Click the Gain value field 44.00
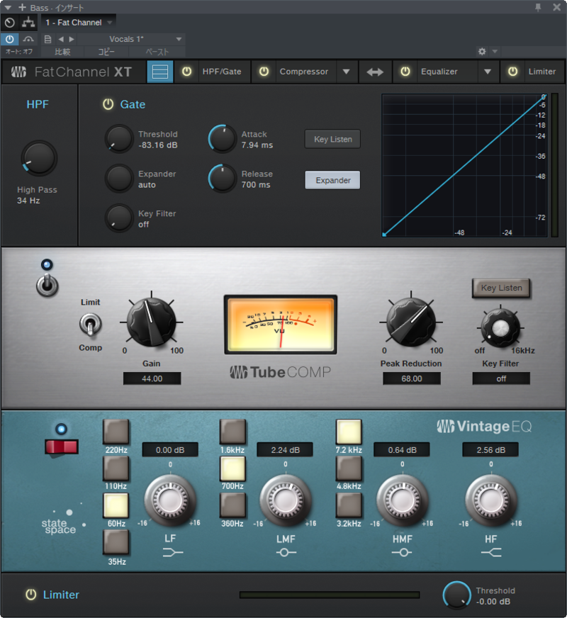Image resolution: width=567 pixels, height=618 pixels. [152, 378]
